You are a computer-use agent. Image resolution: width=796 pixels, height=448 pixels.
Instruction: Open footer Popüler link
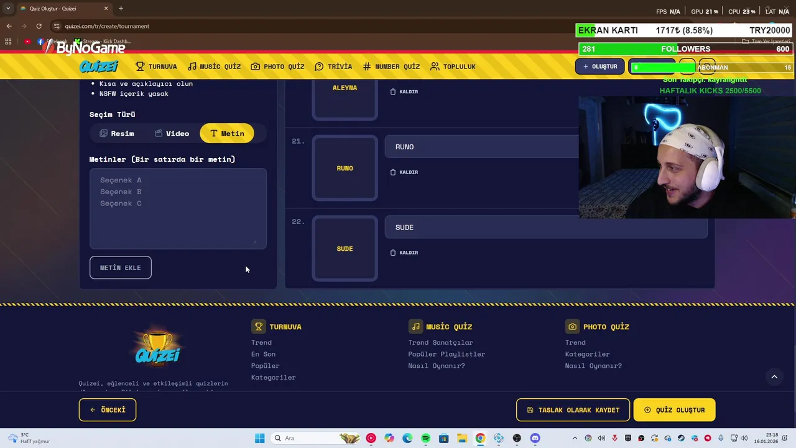(265, 366)
